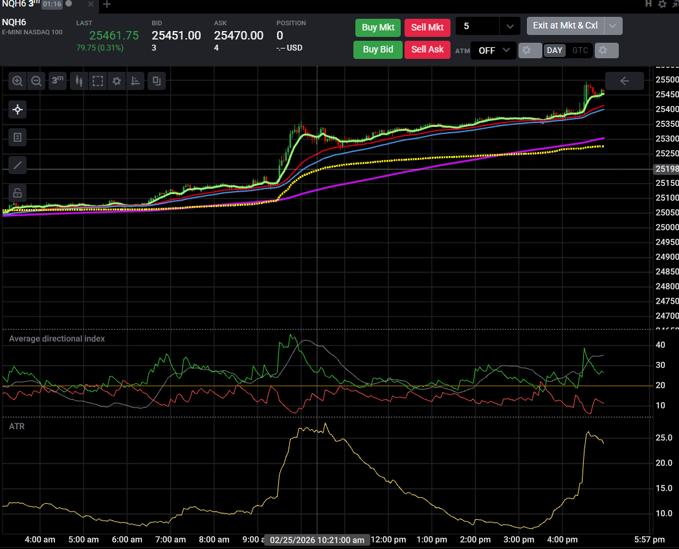Expand the ATM OFF dropdown

click(x=493, y=50)
